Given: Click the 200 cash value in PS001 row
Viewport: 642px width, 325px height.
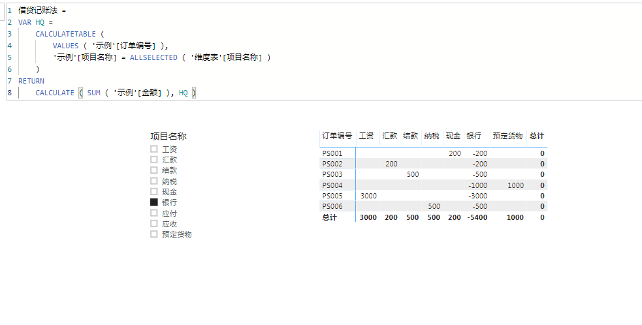Looking at the screenshot, I should [455, 153].
